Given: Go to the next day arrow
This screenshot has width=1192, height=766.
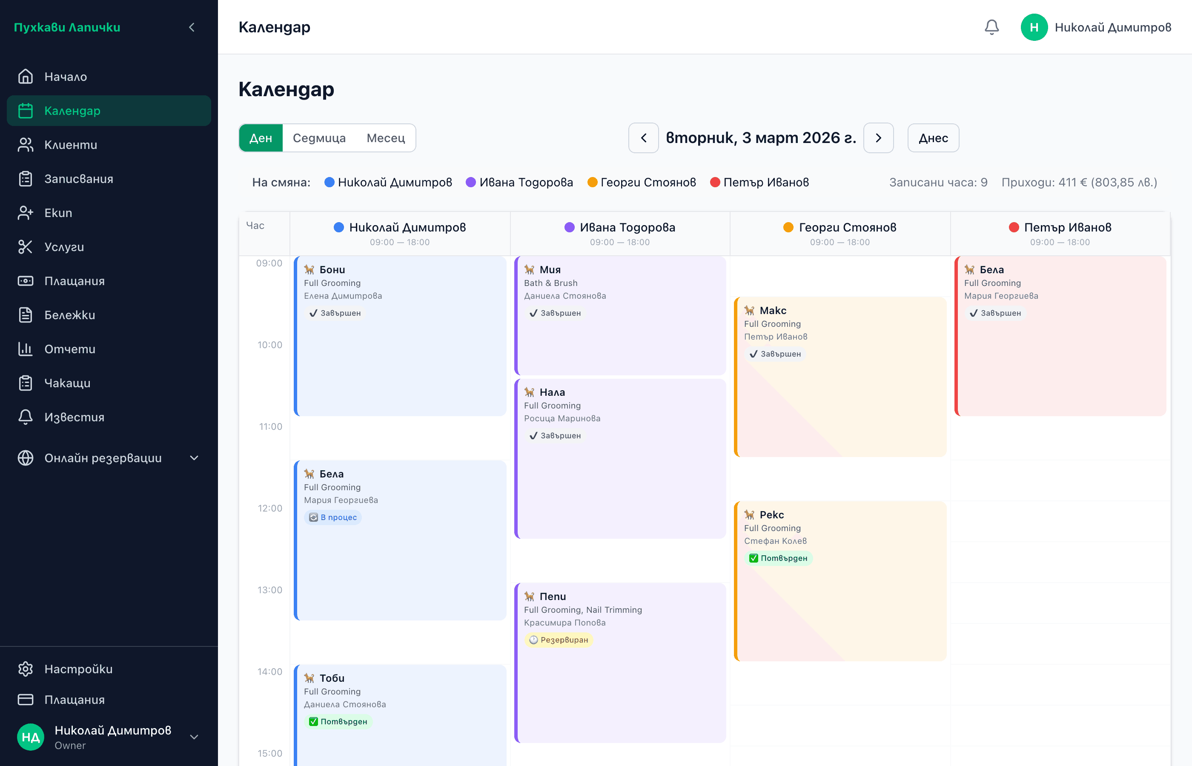Looking at the screenshot, I should point(878,138).
